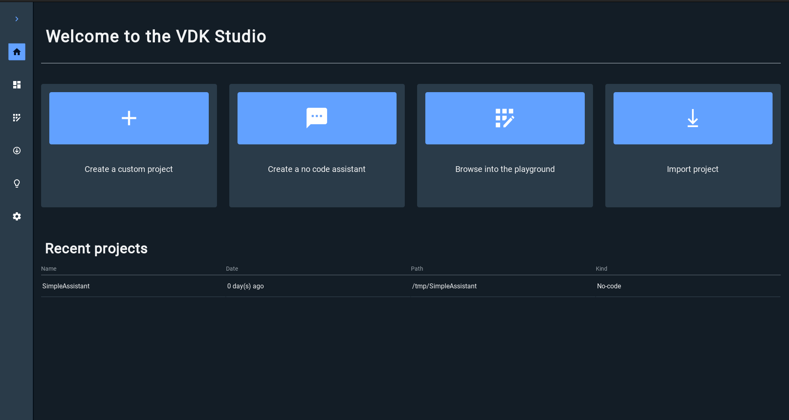Click the Kind column header
789x420 pixels.
point(602,269)
